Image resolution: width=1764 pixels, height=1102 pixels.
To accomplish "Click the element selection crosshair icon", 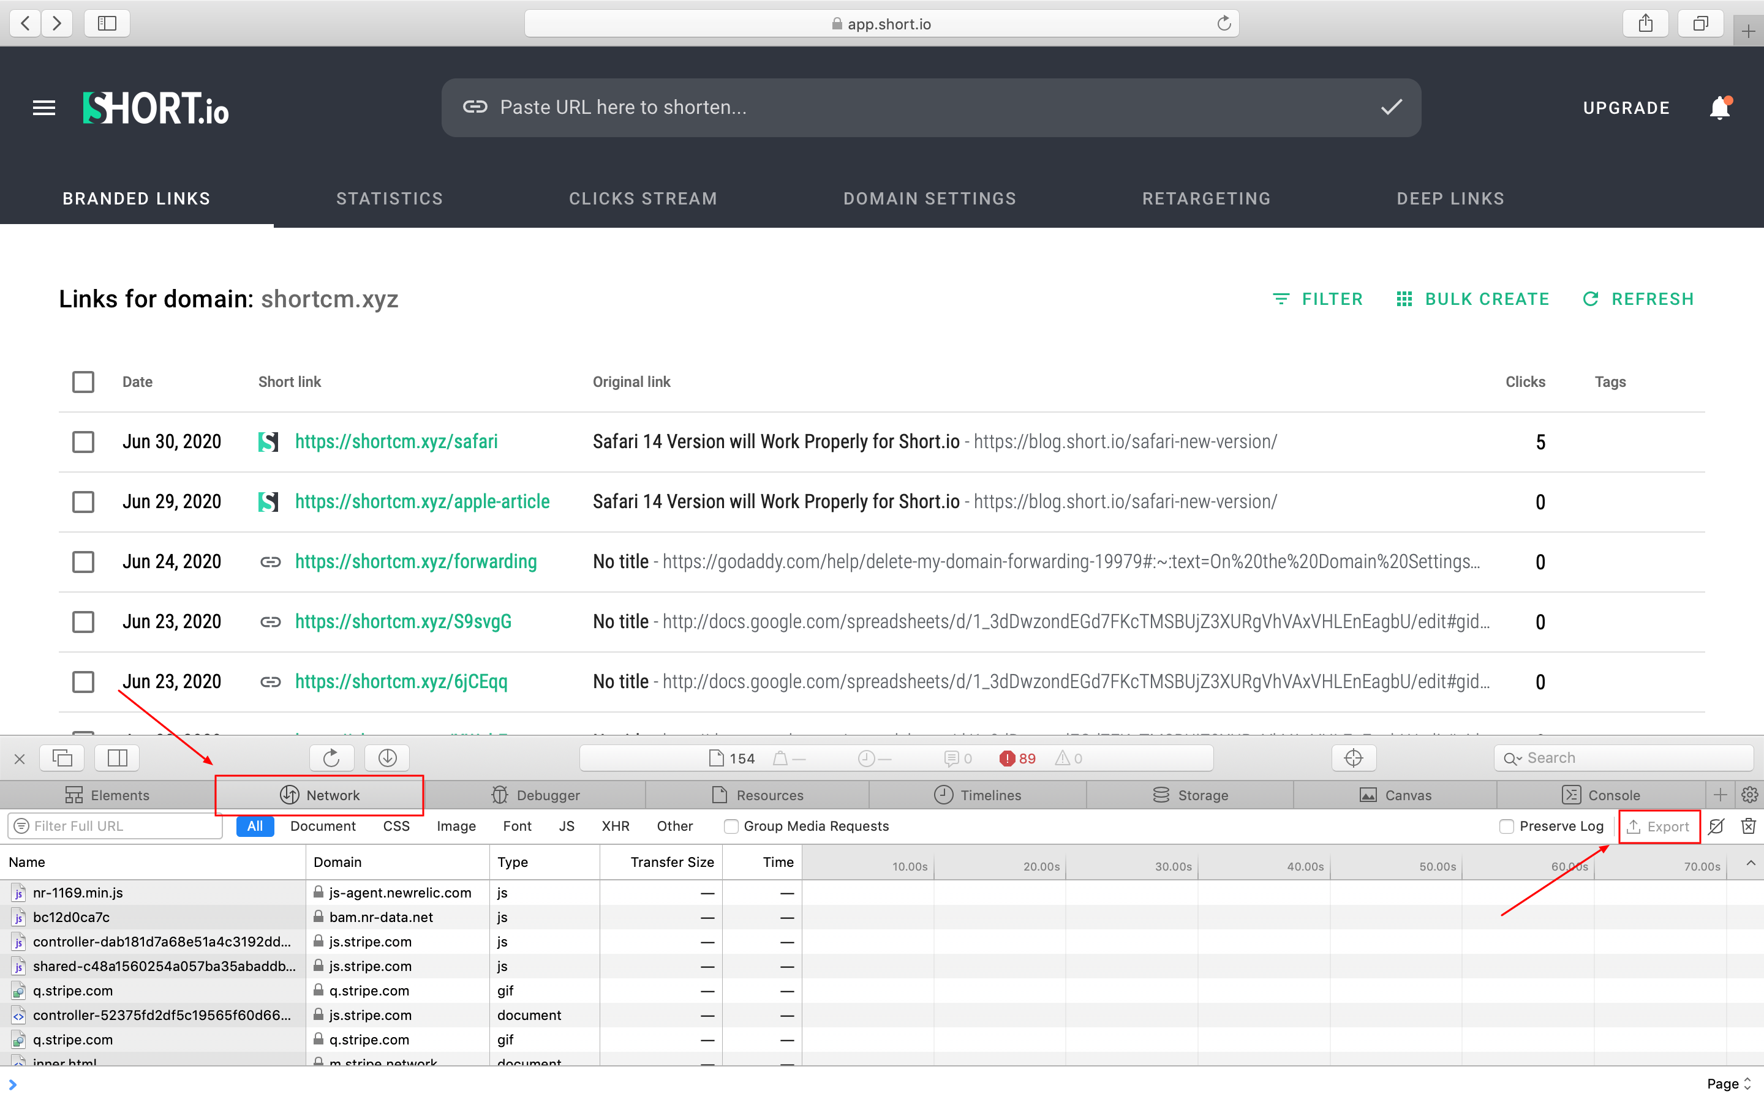I will click(1353, 758).
